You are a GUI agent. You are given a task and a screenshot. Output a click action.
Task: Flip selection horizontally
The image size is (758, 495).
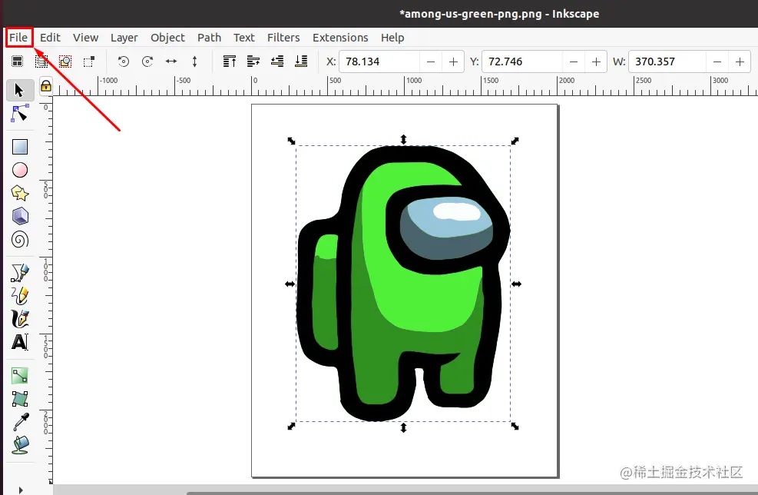(171, 61)
